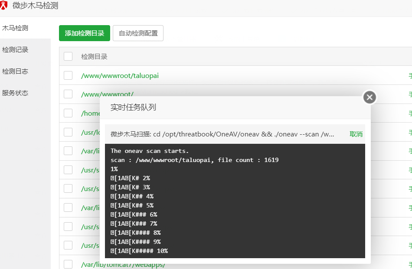
Task: Click the 7% progress log line
Action: (x=134, y=224)
